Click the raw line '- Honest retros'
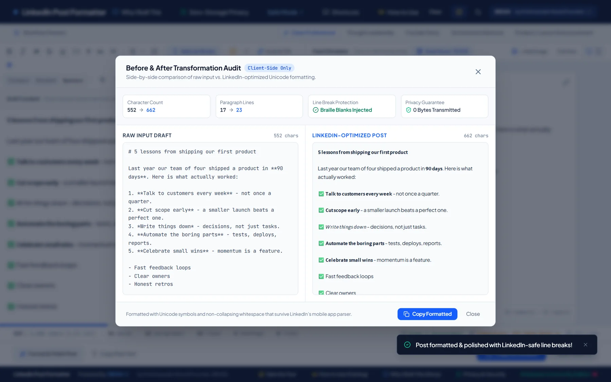Screen dimensions: 611x382 (150, 284)
